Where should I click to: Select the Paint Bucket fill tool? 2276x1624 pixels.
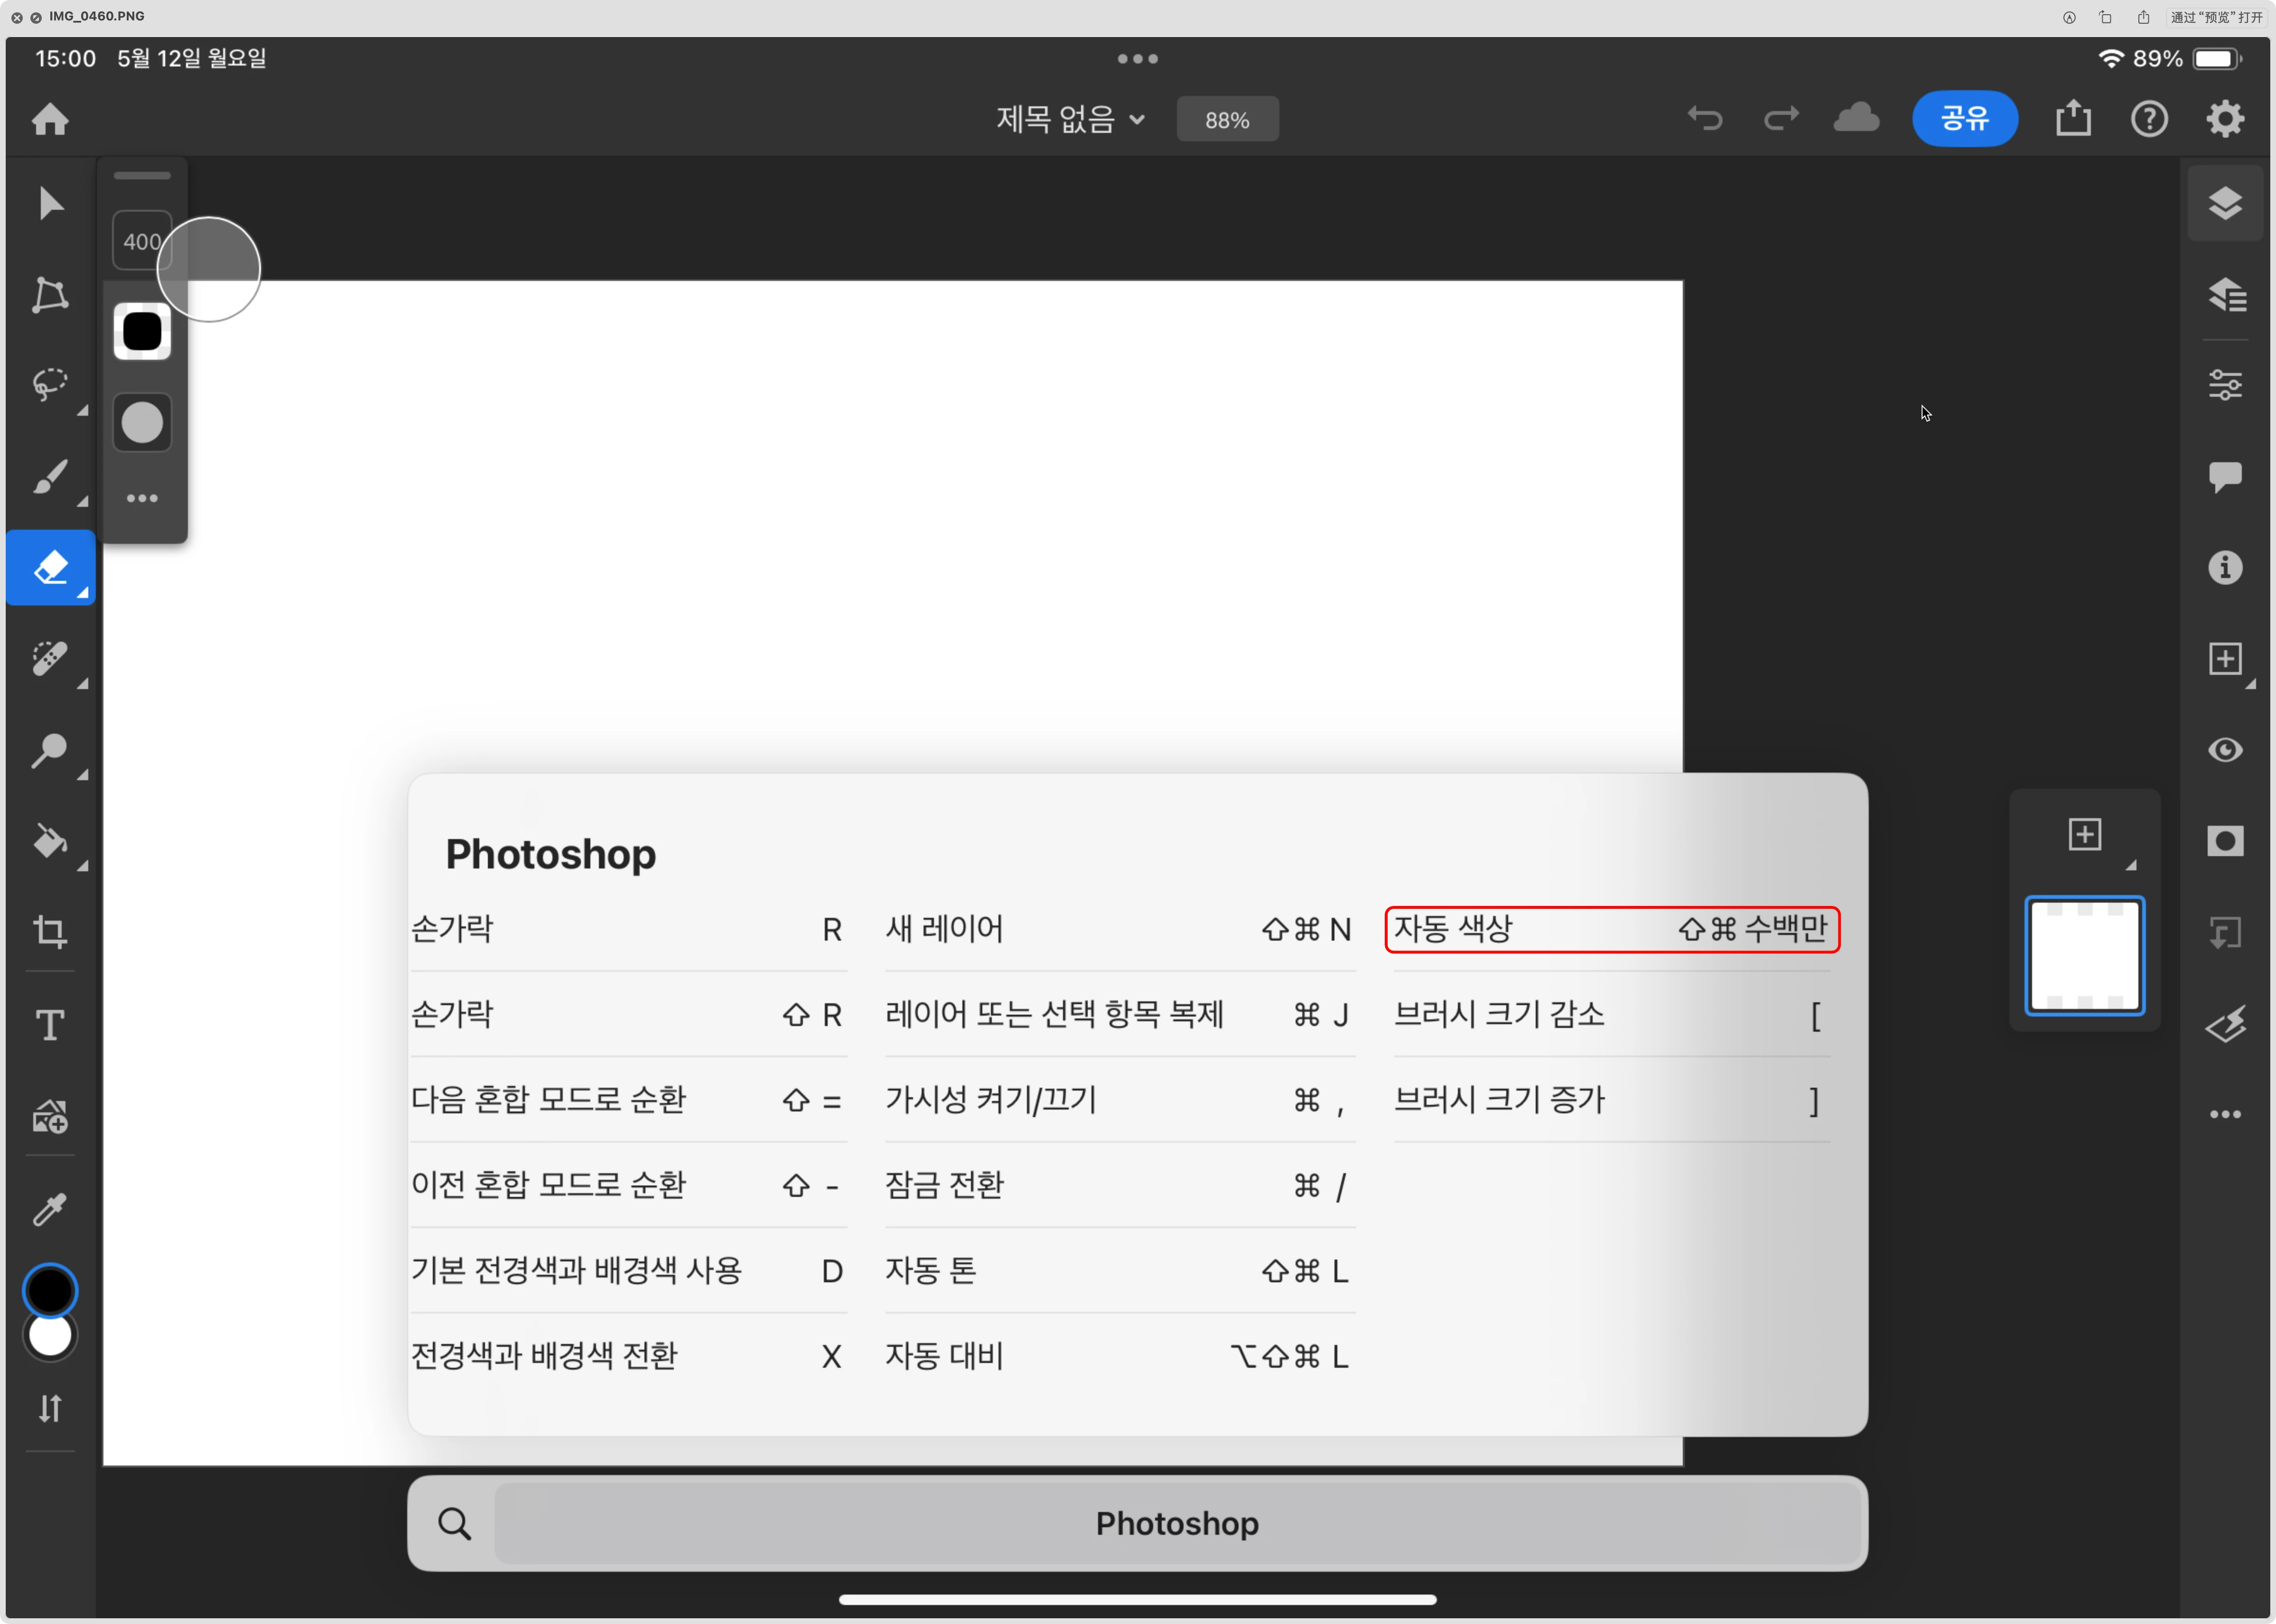49,841
